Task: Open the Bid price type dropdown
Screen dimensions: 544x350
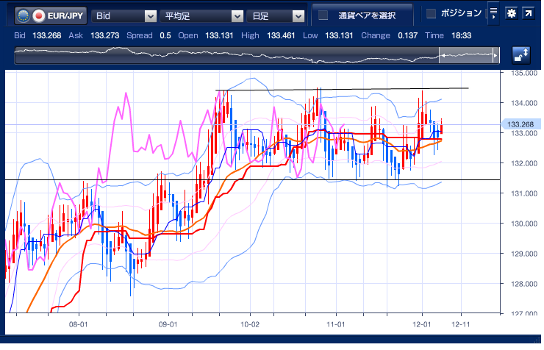Action: click(124, 16)
